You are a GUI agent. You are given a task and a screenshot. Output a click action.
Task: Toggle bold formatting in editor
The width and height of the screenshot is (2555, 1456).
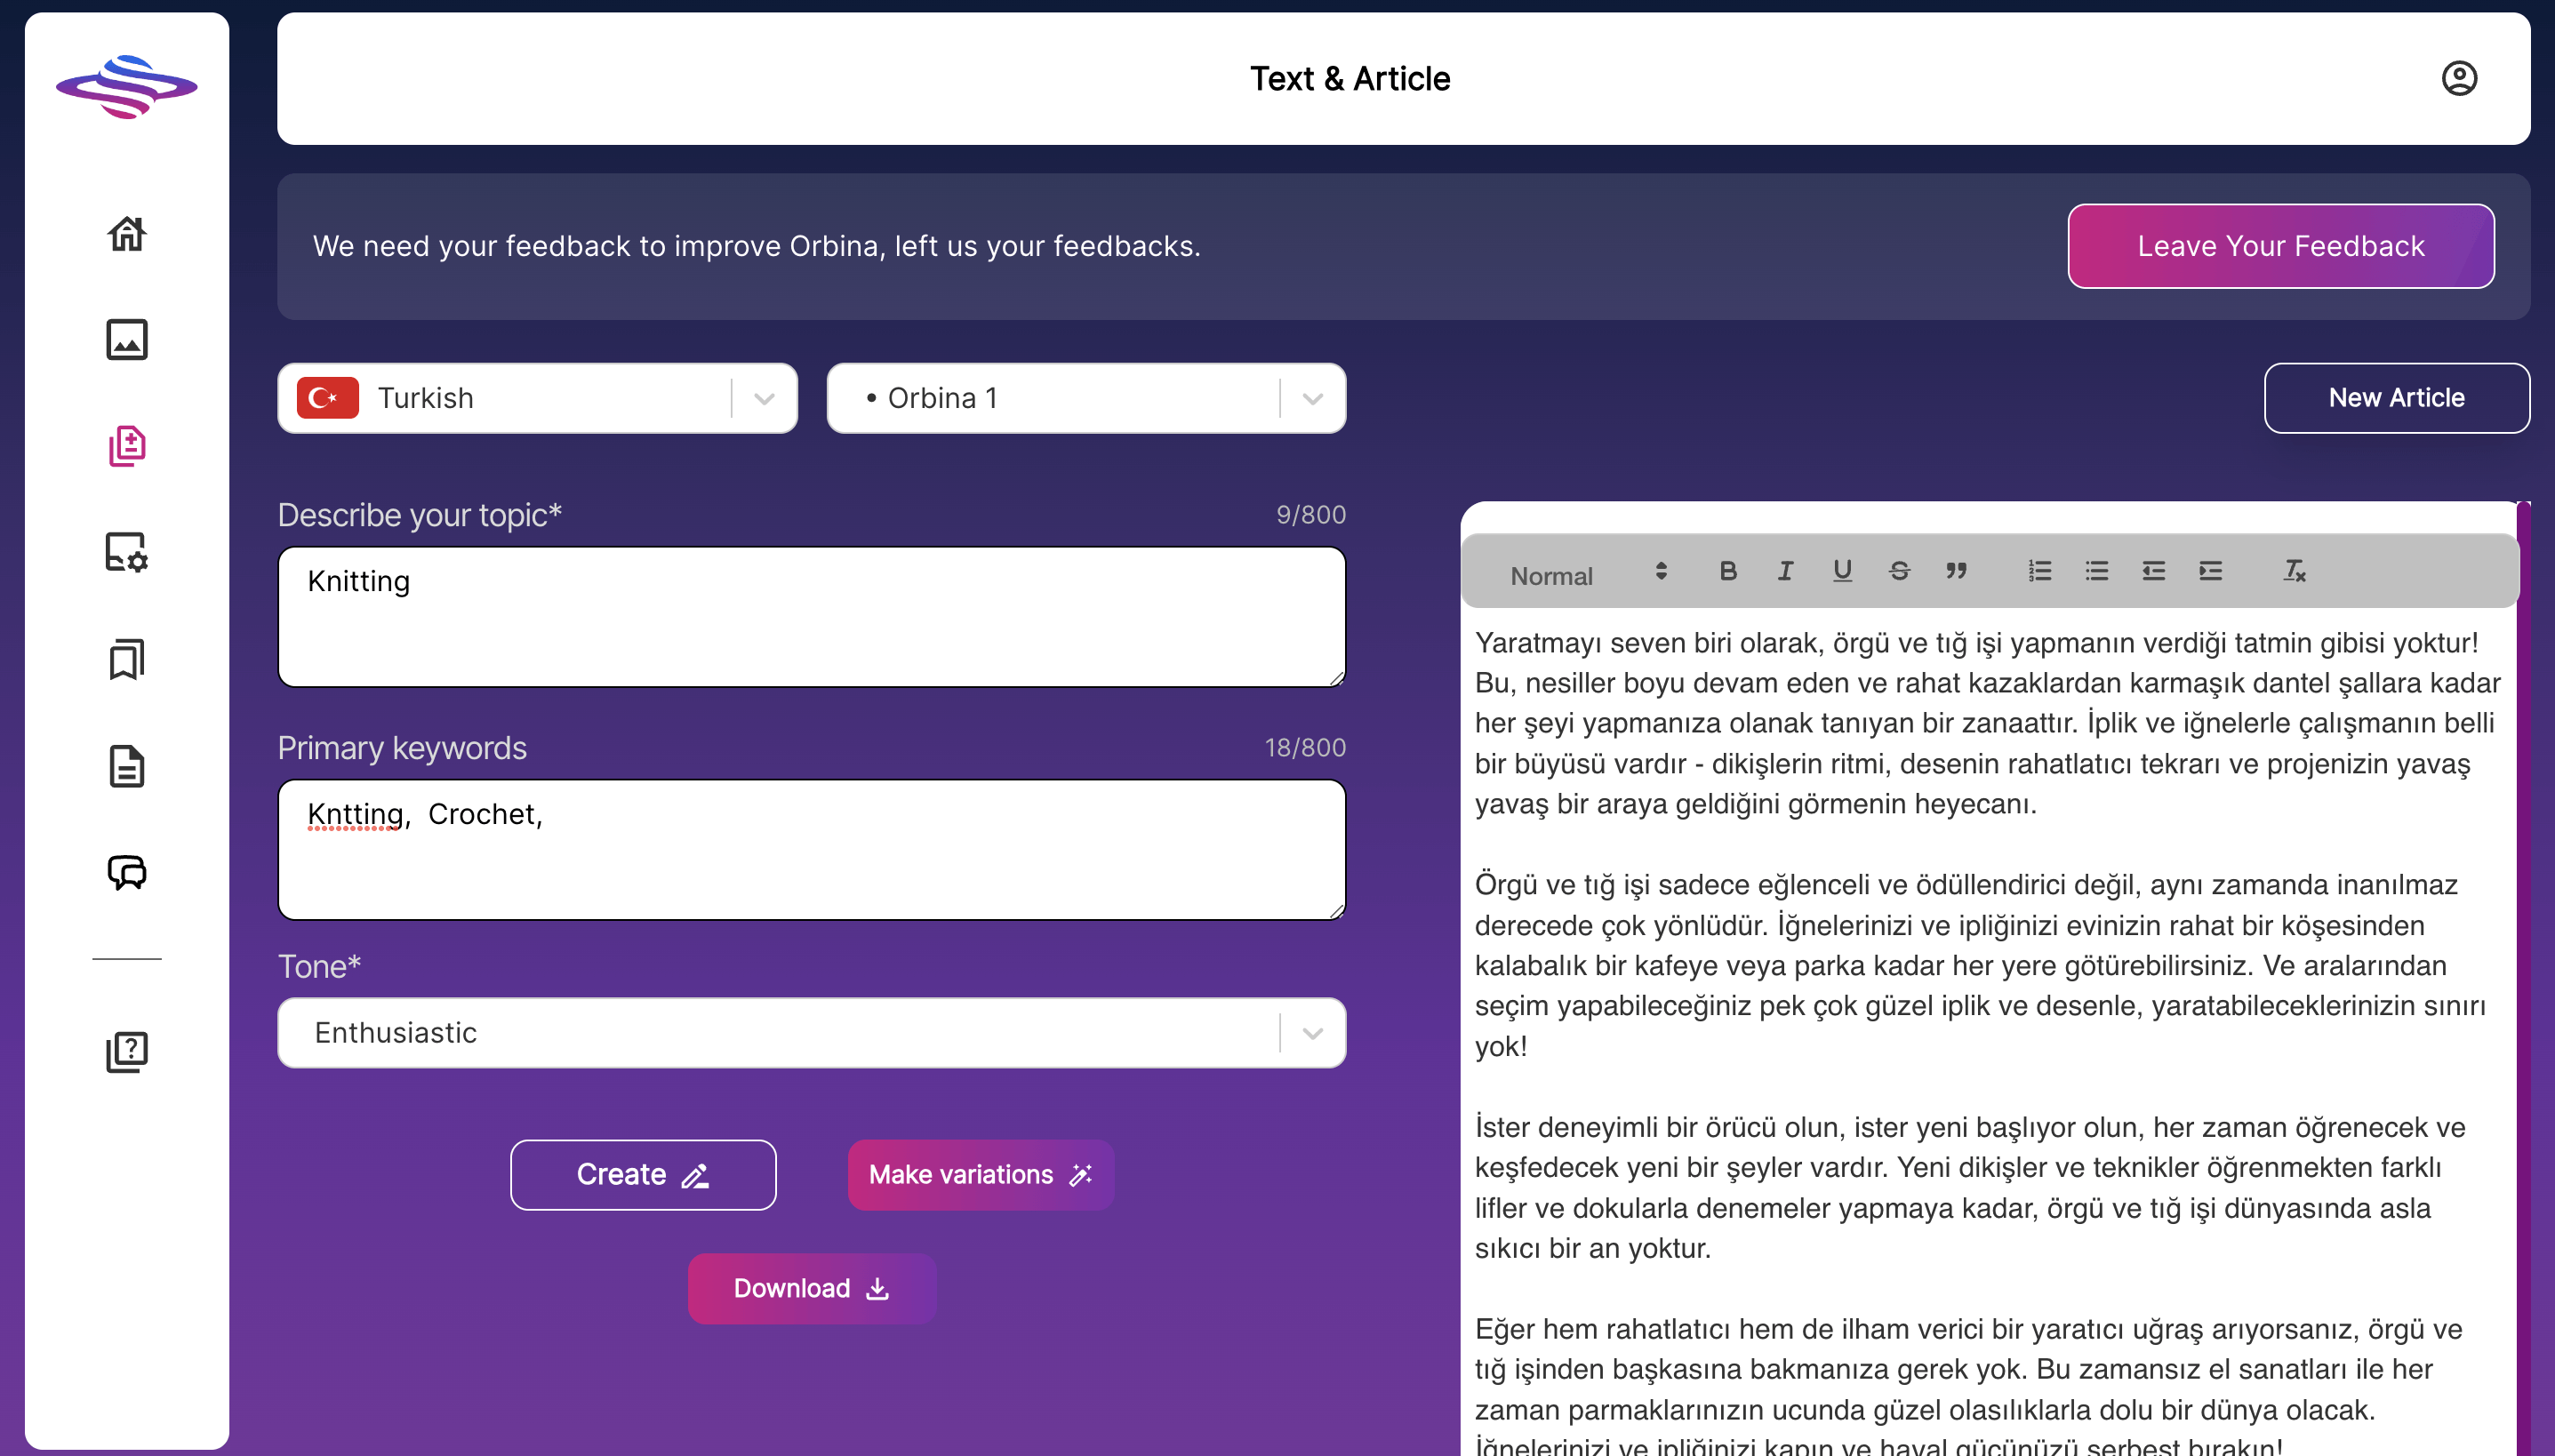tap(1727, 571)
